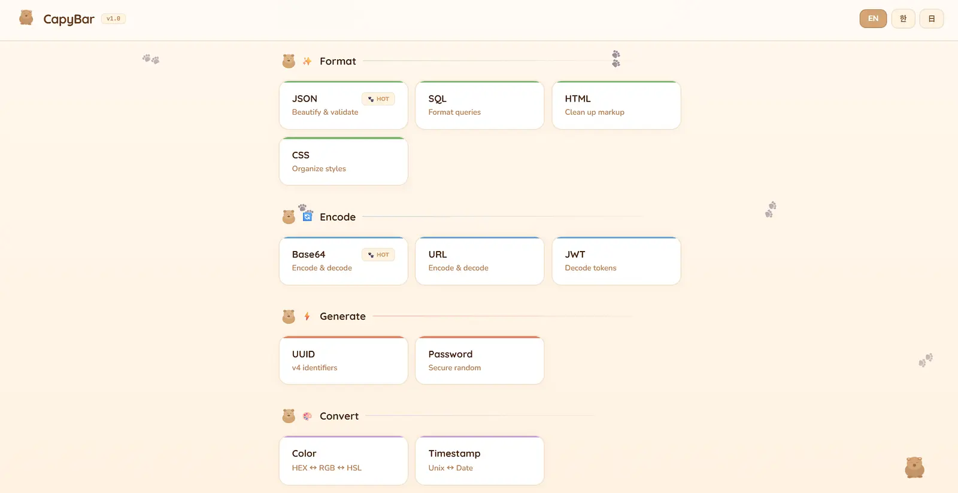Switch language to Japanese (日)
The image size is (958, 493).
tap(932, 19)
